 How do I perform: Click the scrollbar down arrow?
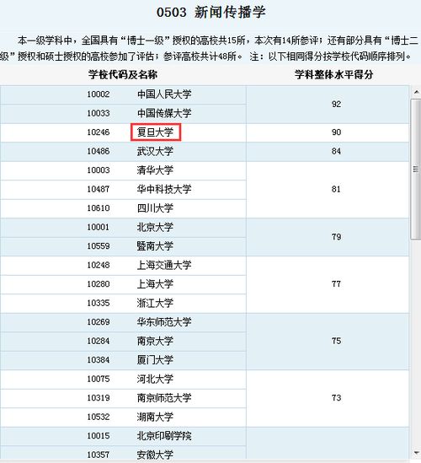click(416, 453)
